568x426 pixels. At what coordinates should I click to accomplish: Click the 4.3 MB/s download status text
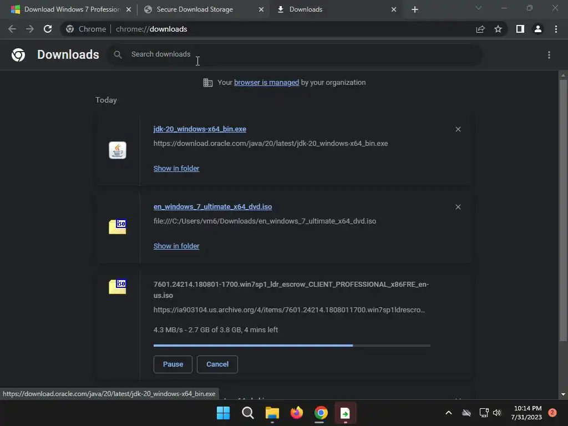coord(216,329)
